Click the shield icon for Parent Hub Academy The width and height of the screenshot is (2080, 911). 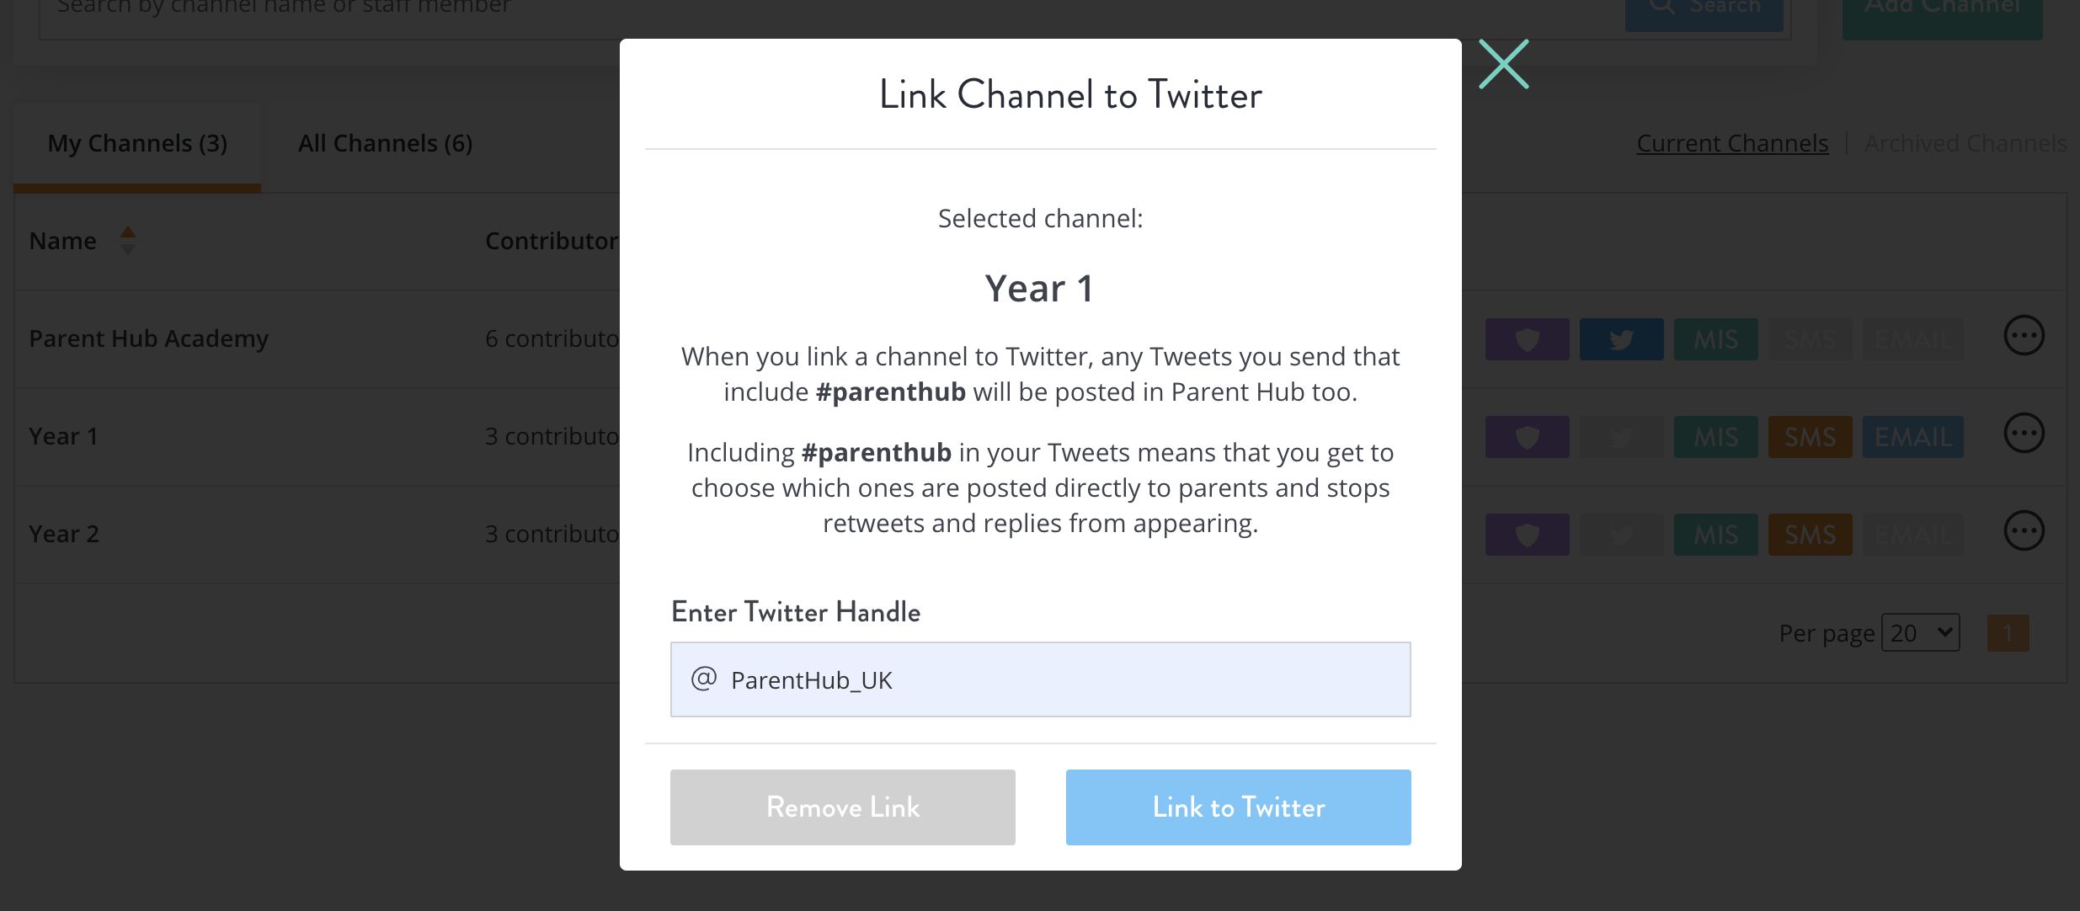[x=1527, y=339]
